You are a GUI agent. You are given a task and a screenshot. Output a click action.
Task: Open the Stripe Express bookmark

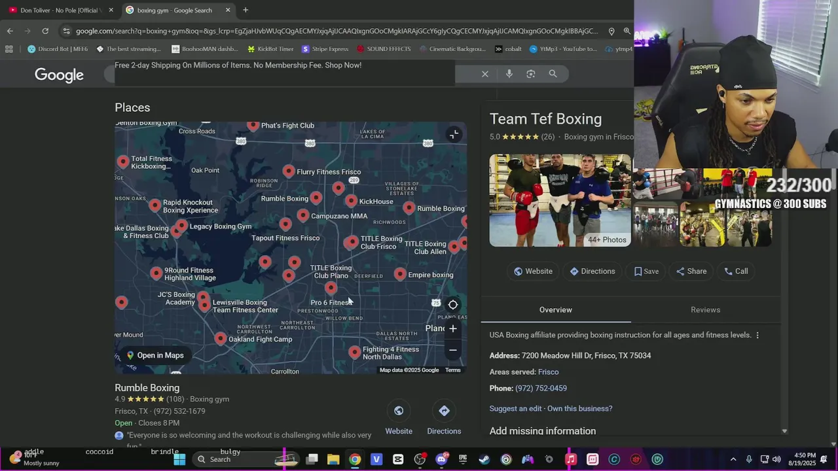pos(325,49)
